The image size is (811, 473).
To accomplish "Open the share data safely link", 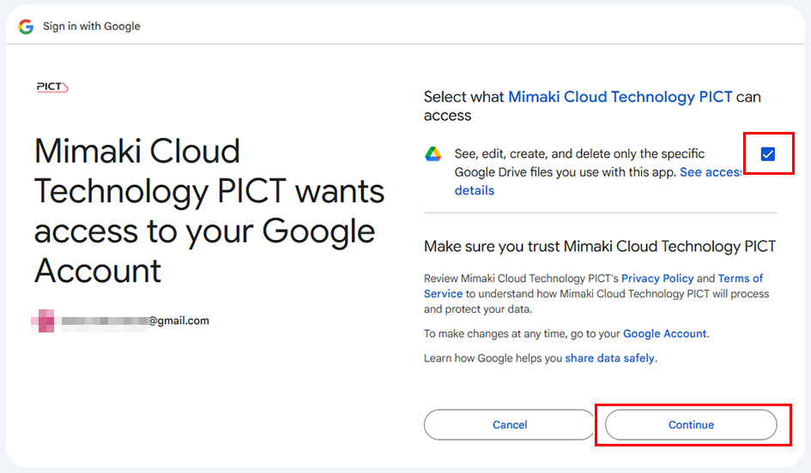I will 610,358.
